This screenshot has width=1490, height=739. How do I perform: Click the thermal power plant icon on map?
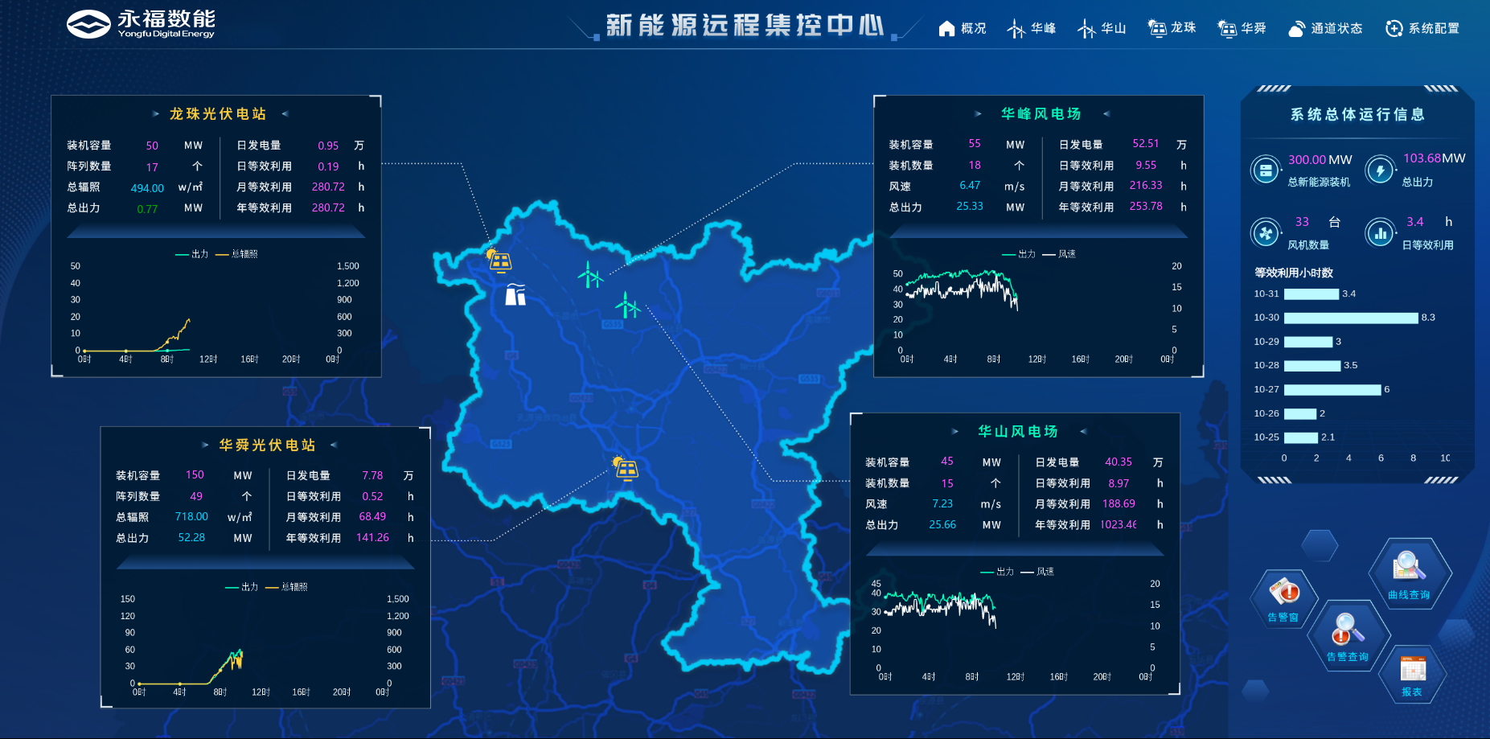tap(515, 295)
